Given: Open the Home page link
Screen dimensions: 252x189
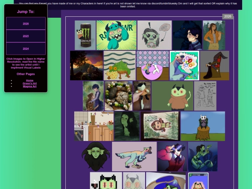Looking at the screenshot, I should [29, 80].
